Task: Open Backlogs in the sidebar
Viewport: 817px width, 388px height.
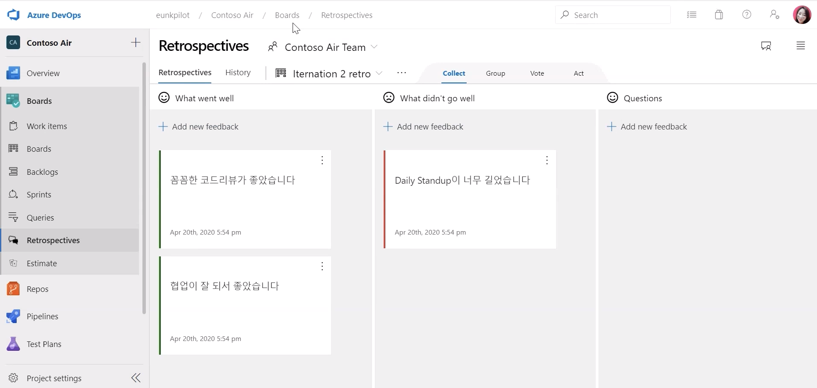Action: (70, 172)
